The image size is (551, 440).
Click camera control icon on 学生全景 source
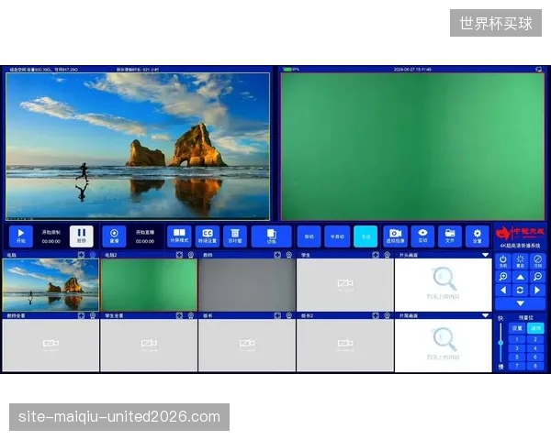coord(190,315)
